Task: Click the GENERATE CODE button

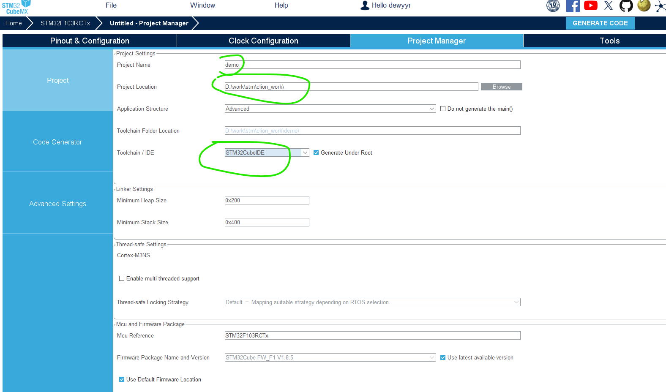Action: 600,23
